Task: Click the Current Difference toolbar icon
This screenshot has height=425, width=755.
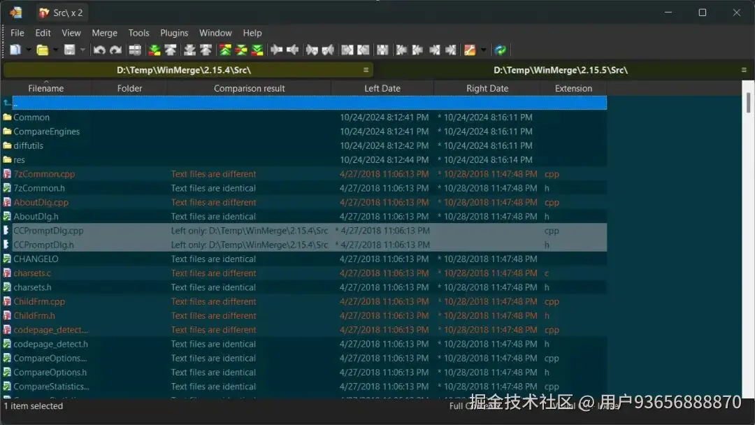Action: coord(241,50)
